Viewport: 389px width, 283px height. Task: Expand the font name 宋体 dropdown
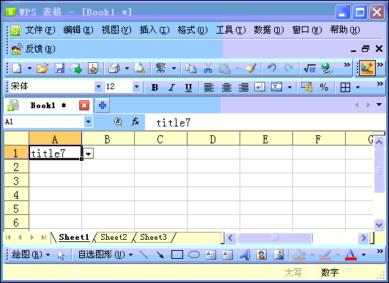coord(98,87)
